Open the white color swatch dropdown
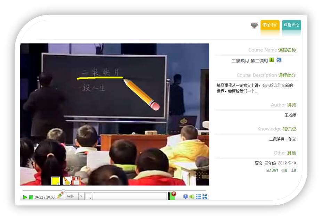Screen dimensions: 322x220 tap(88, 196)
